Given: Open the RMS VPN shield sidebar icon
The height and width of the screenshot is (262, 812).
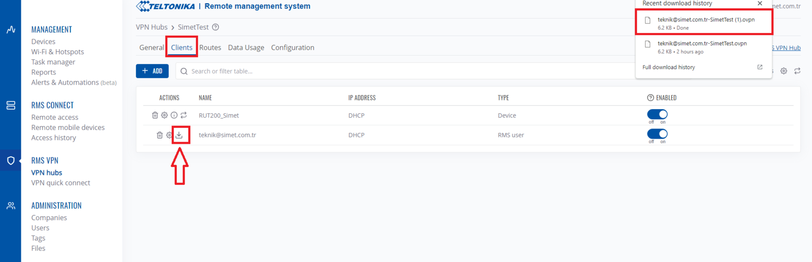Looking at the screenshot, I should pyautogui.click(x=11, y=160).
